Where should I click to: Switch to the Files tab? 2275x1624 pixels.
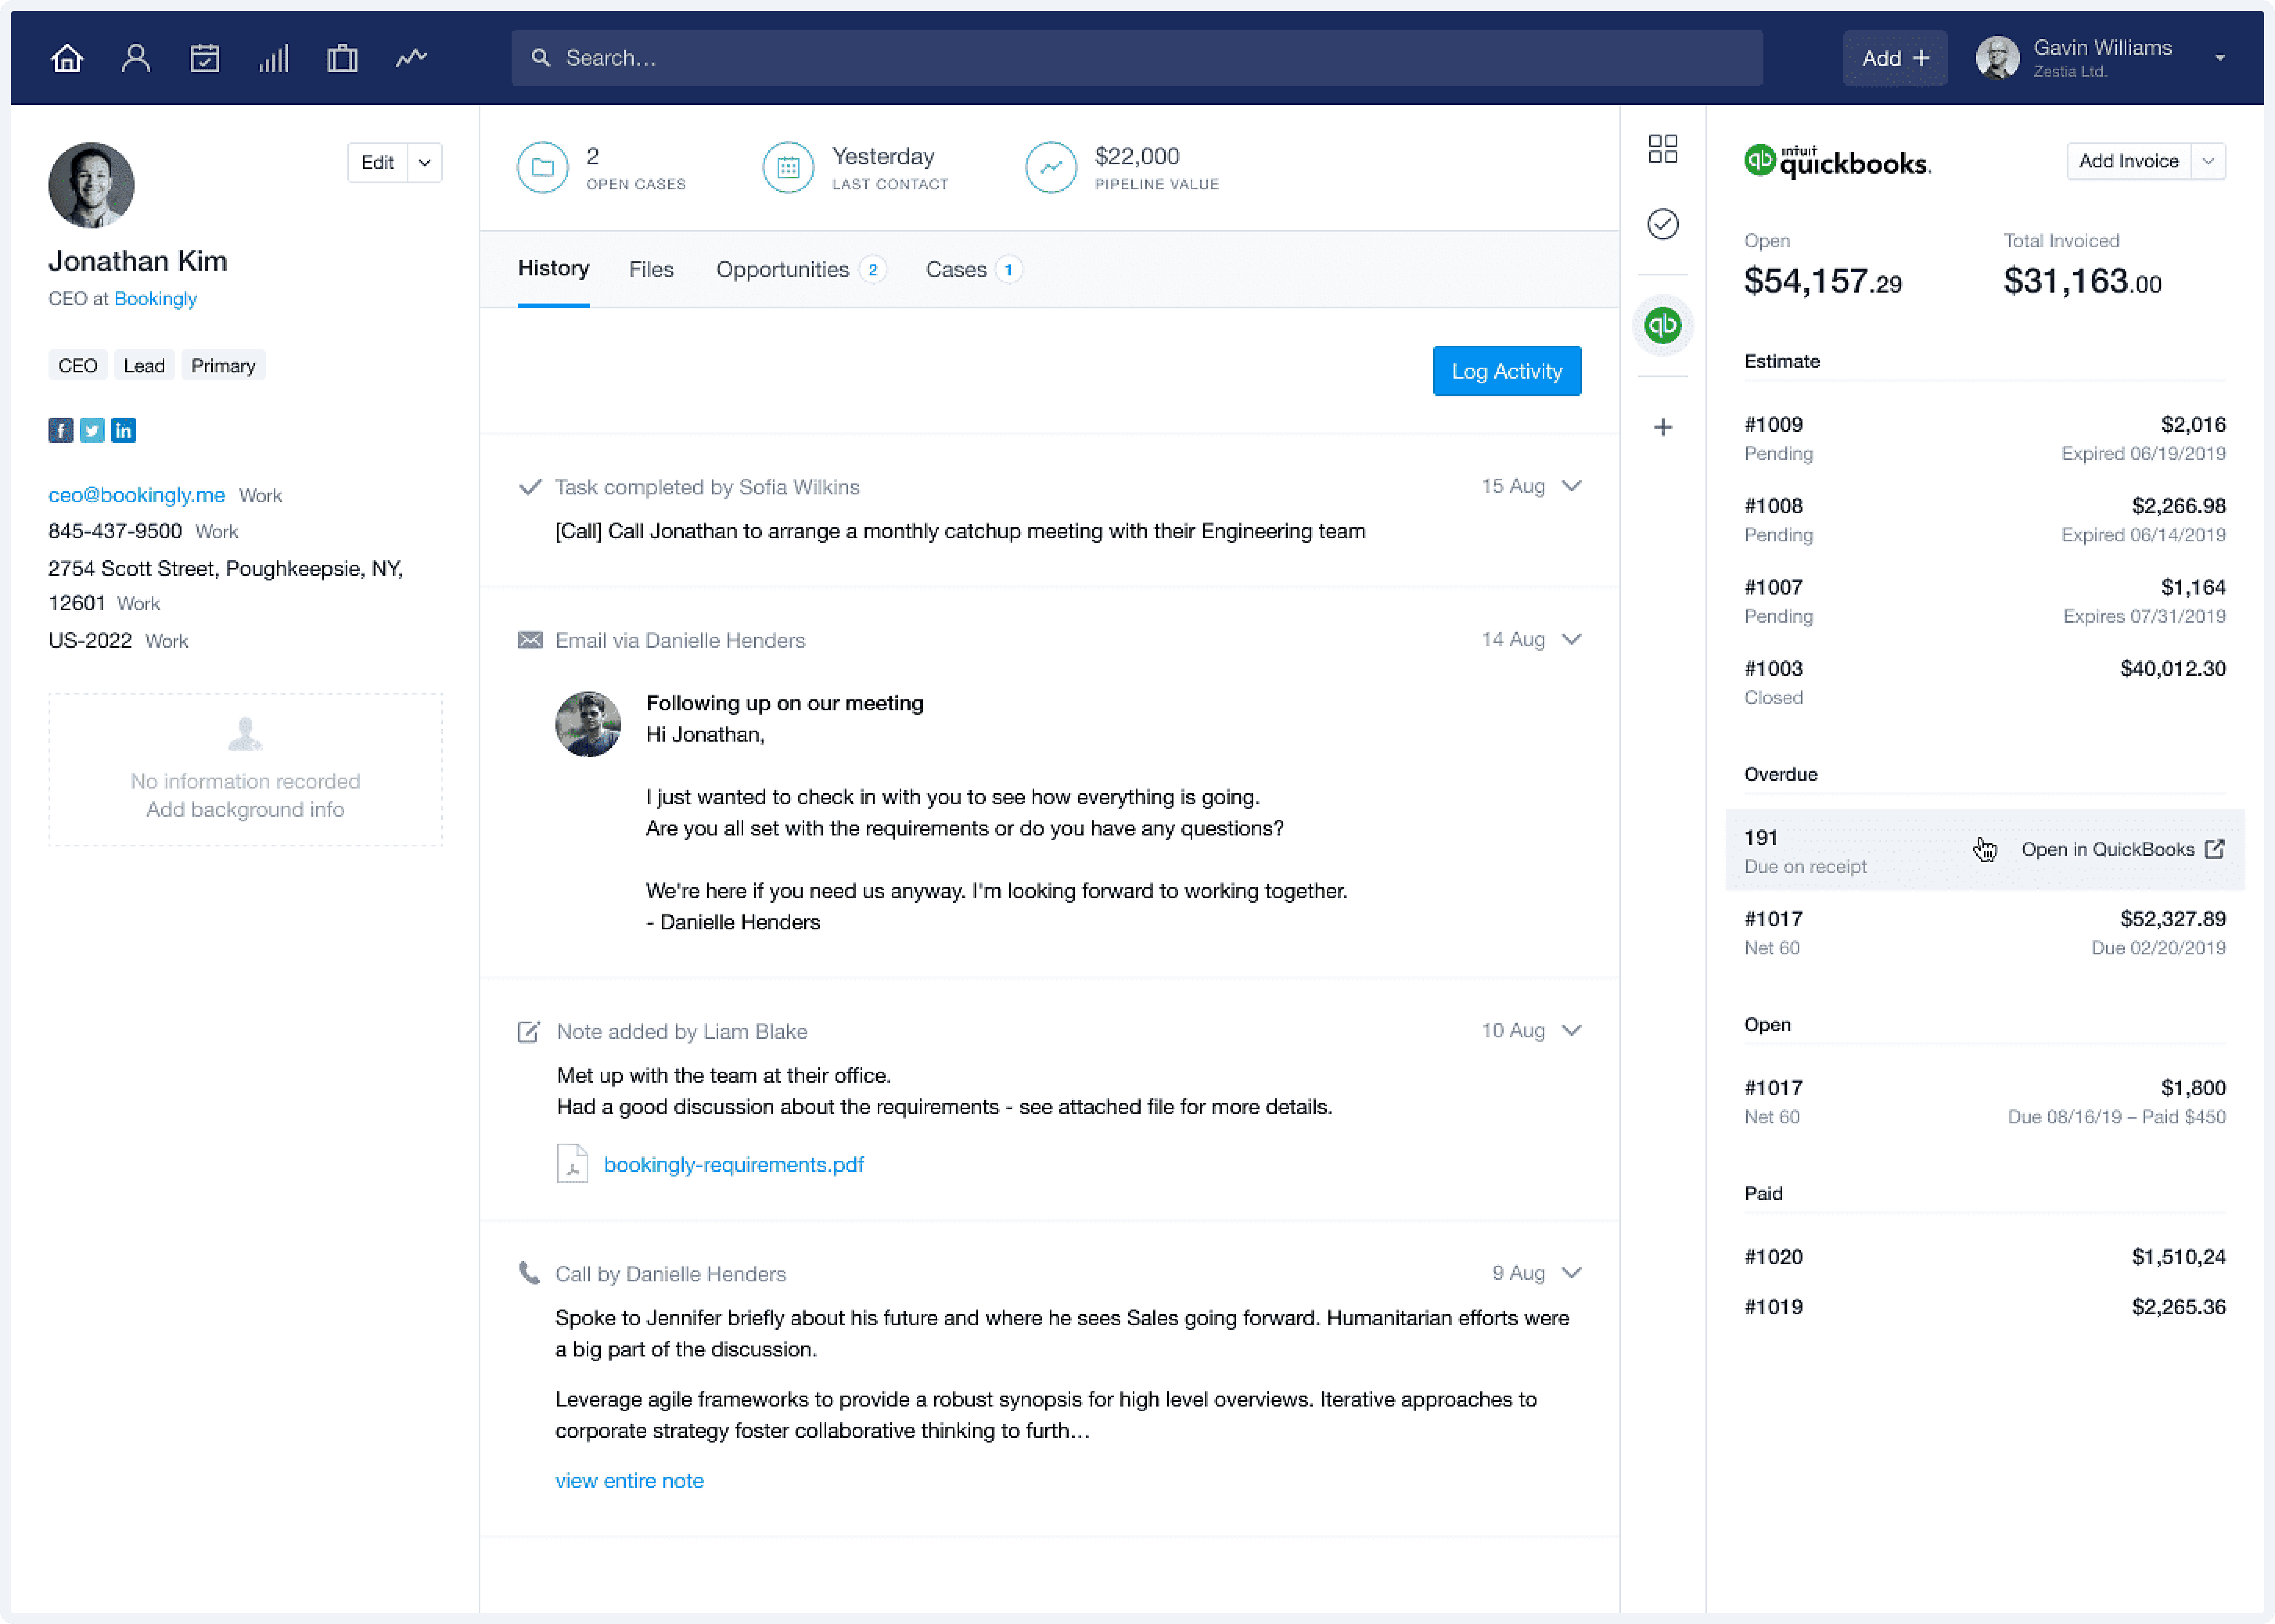tap(651, 269)
